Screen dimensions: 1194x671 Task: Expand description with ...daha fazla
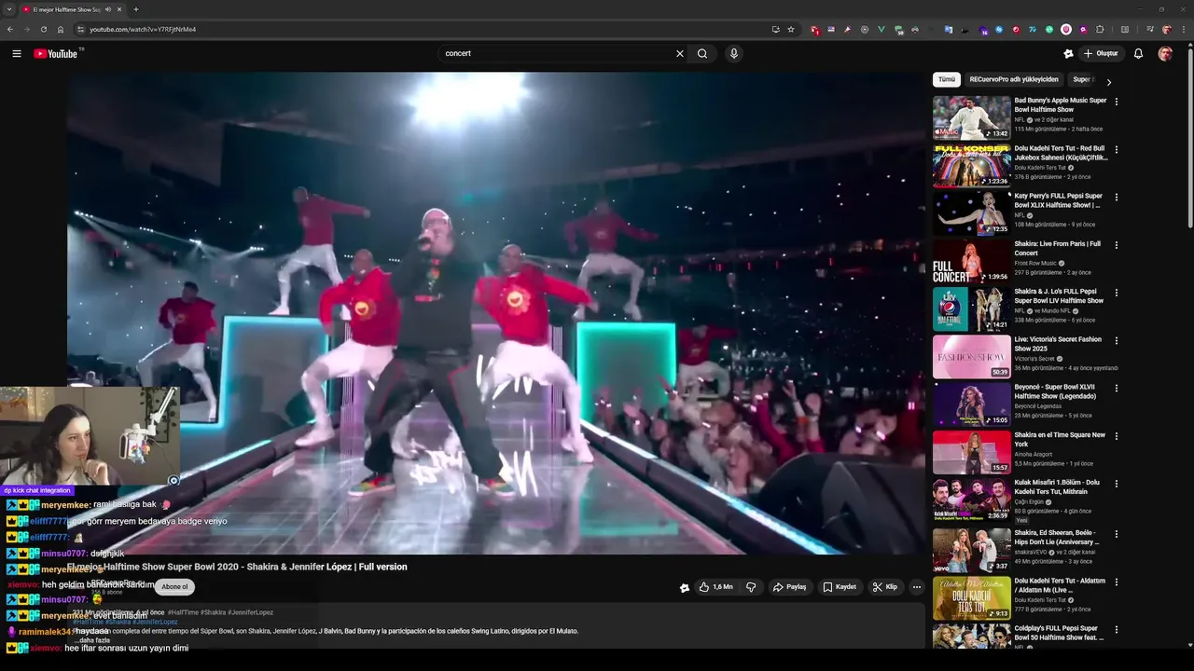(x=93, y=640)
